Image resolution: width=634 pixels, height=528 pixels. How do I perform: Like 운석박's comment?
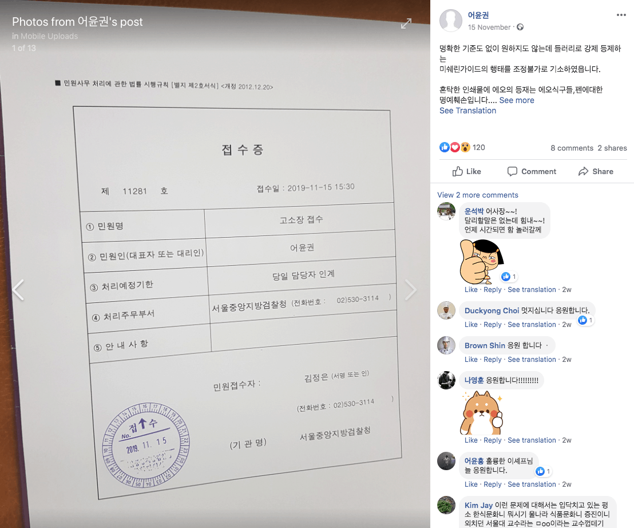click(471, 290)
